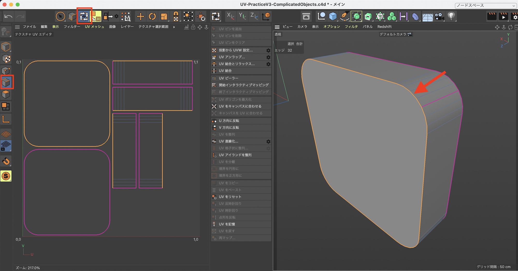
Task: Select the Spline Pen tool
Action: point(344,17)
